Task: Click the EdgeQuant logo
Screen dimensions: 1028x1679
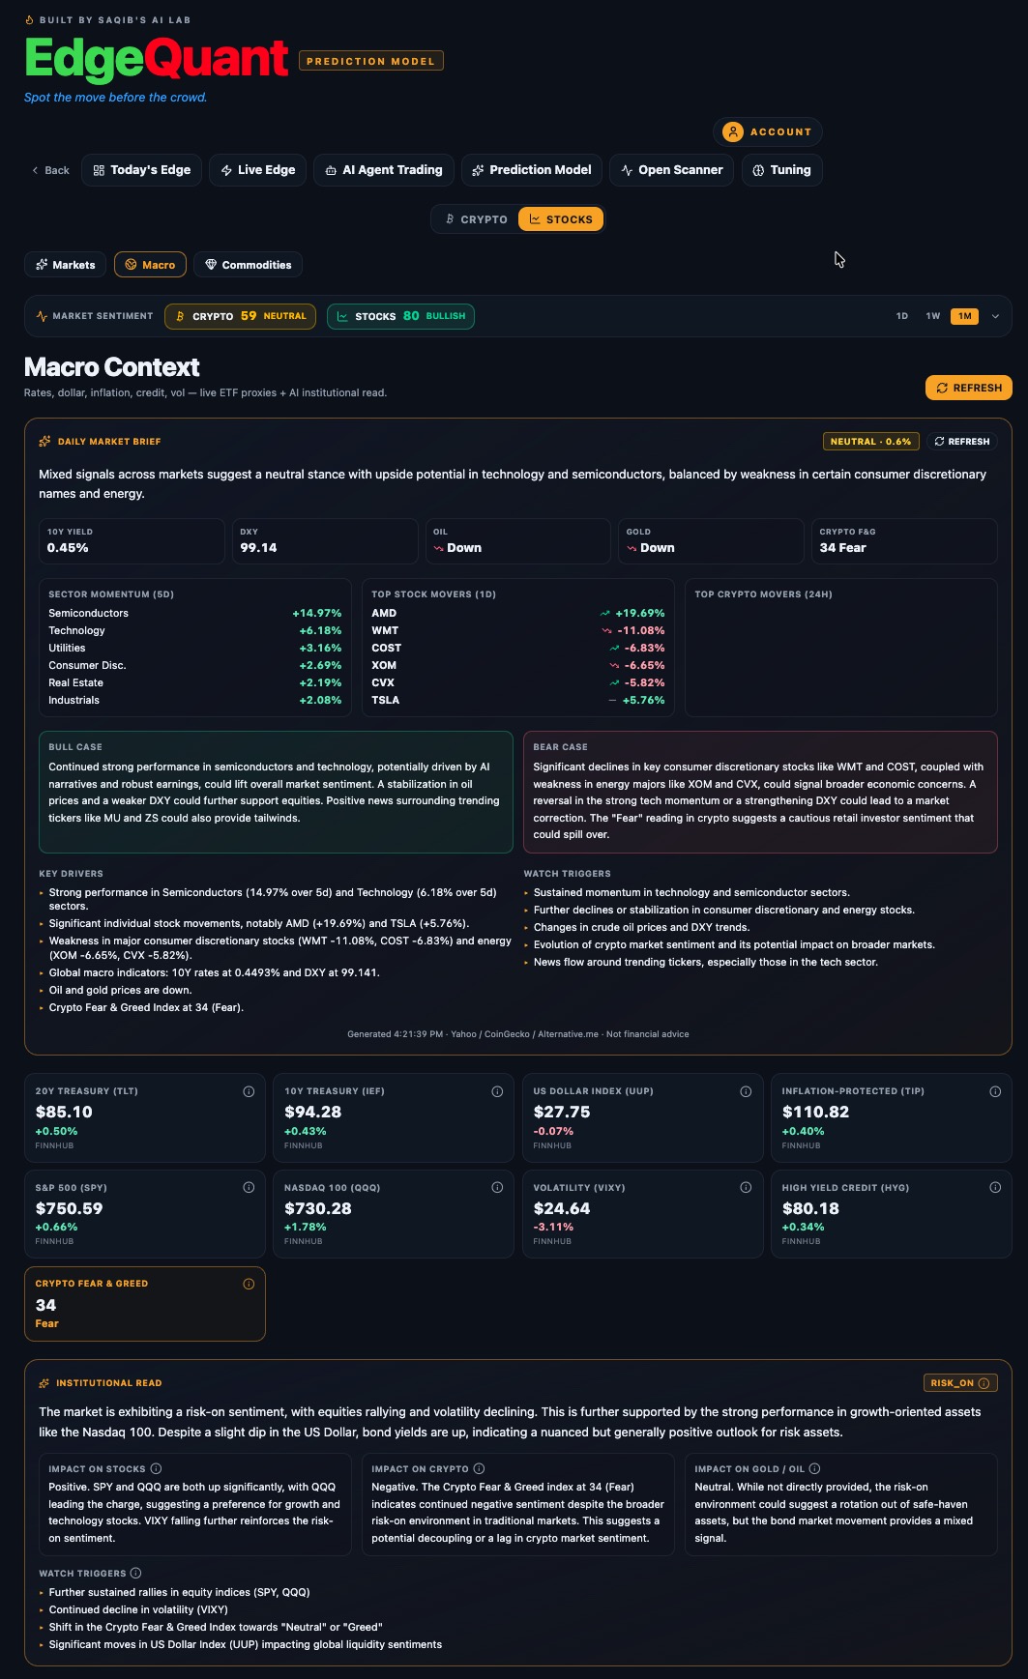Action: (156, 58)
